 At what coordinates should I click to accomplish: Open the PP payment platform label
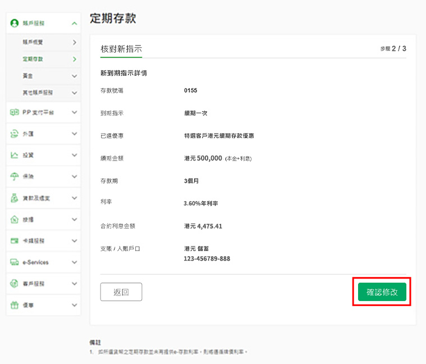tap(38, 112)
